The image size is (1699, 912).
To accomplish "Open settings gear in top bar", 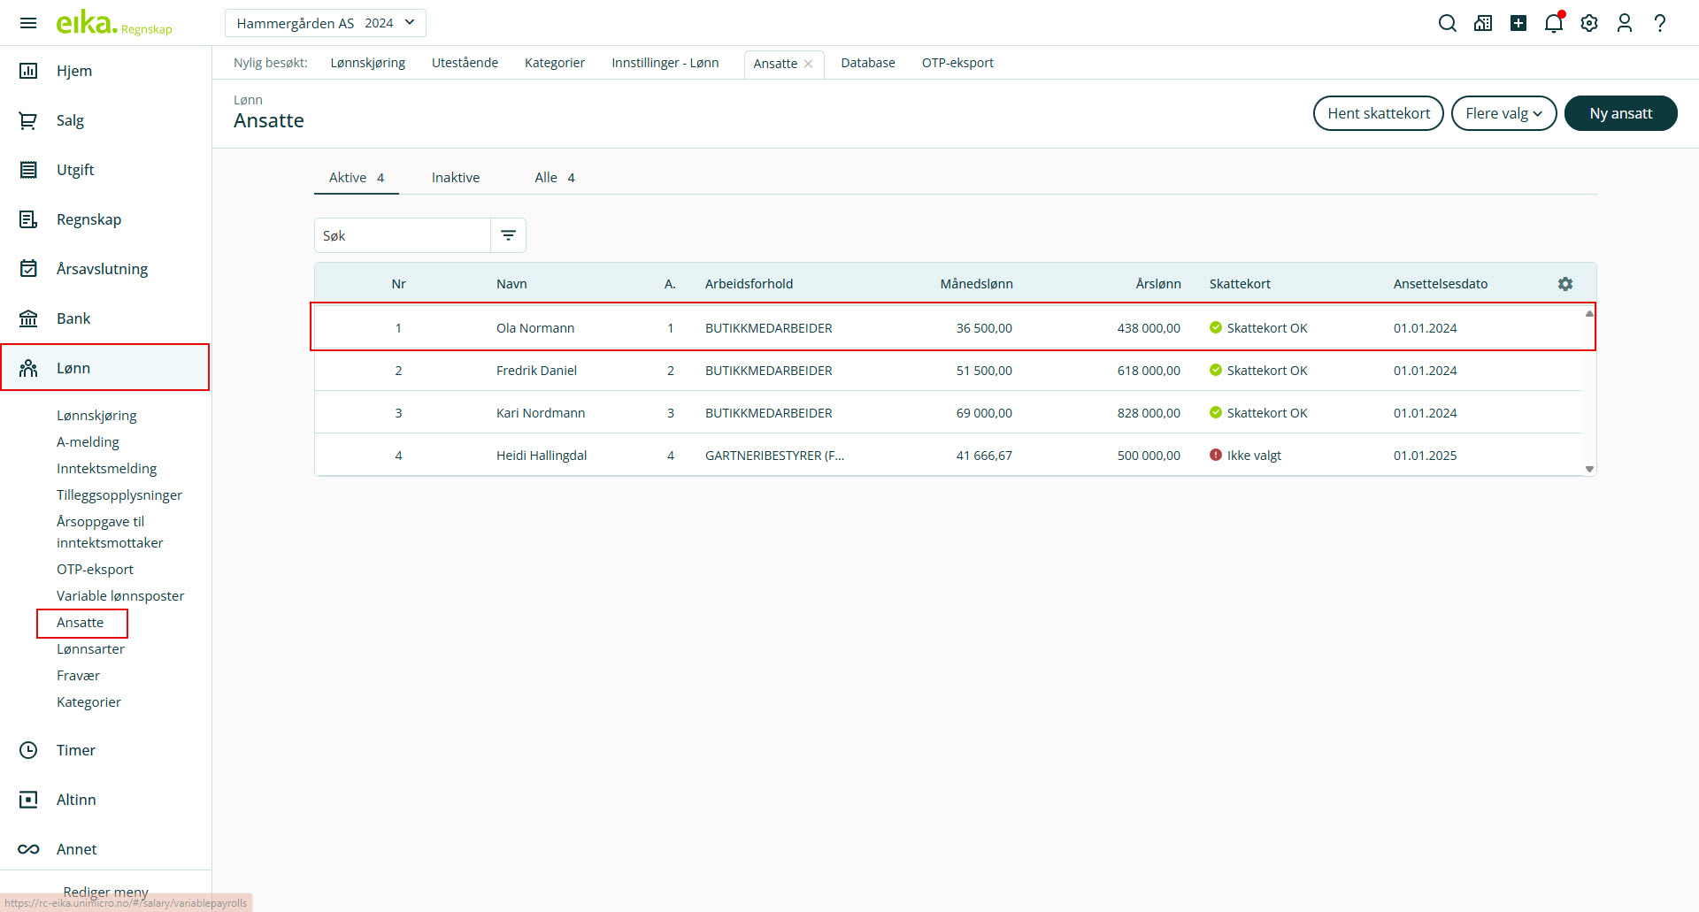I will pos(1589,23).
